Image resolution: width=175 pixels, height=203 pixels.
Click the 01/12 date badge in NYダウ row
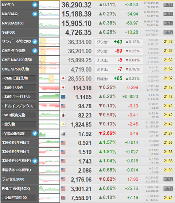pos(168,5)
